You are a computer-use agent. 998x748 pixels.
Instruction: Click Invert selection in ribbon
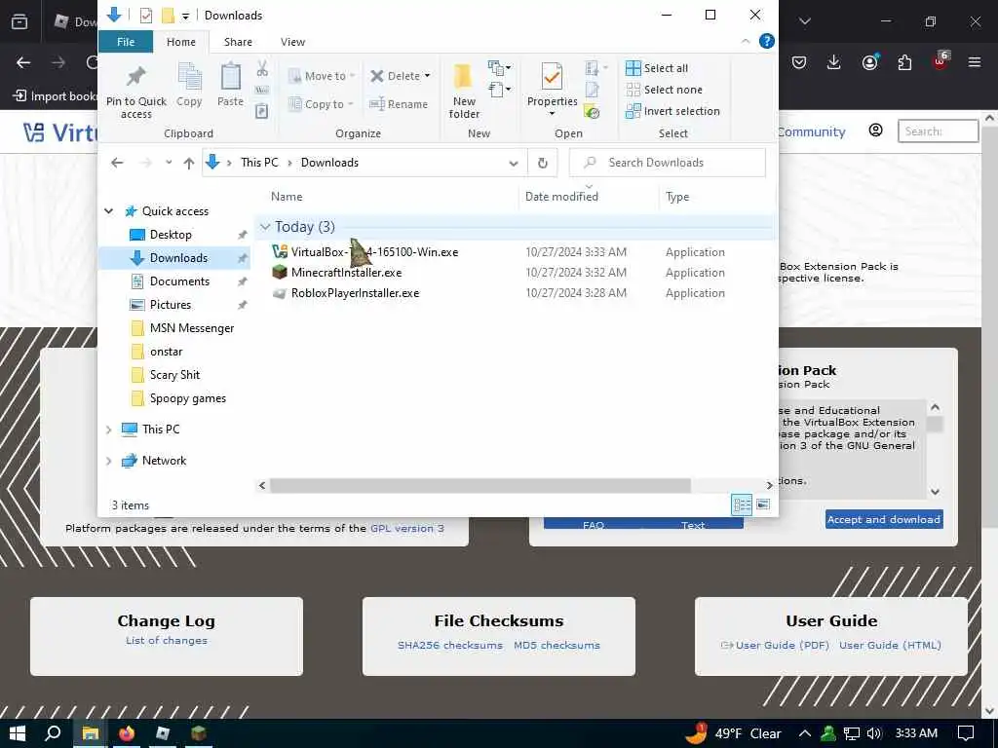(672, 111)
